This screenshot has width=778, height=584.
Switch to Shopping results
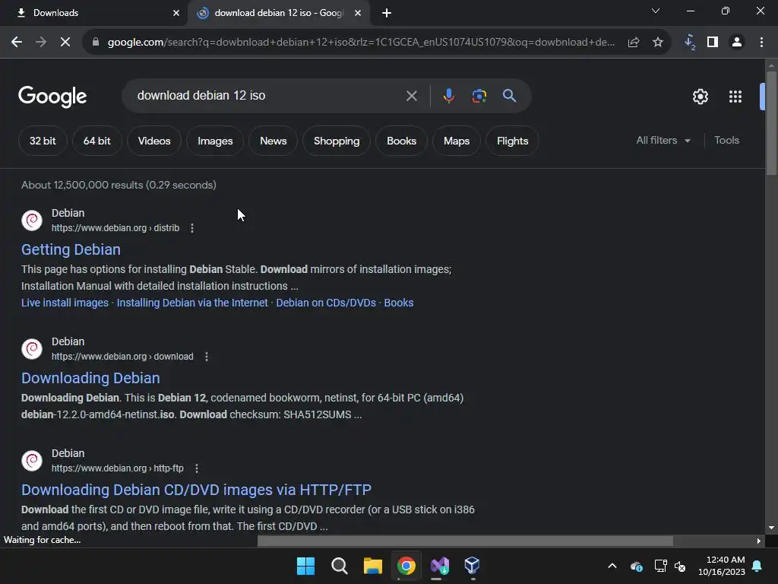(337, 141)
